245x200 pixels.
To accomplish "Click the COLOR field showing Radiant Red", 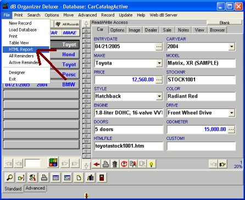I will tap(201, 96).
